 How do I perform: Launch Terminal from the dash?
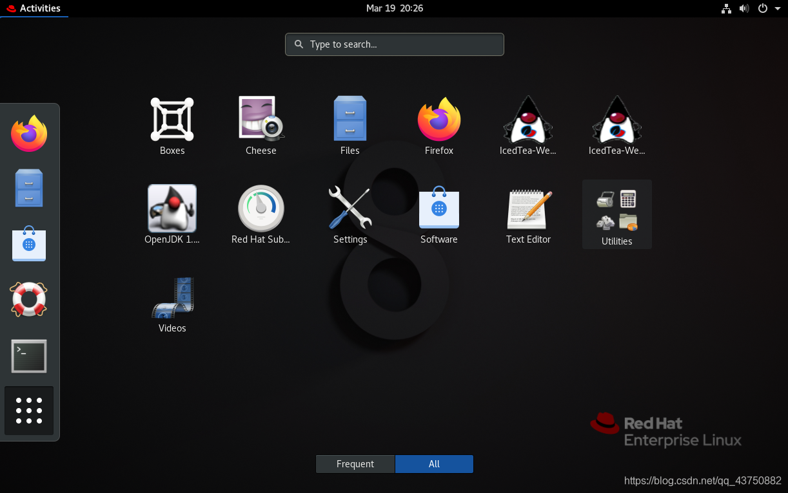click(x=29, y=356)
